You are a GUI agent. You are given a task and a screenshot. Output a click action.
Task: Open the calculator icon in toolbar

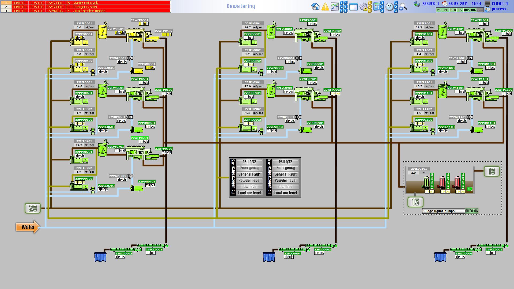(377, 7)
